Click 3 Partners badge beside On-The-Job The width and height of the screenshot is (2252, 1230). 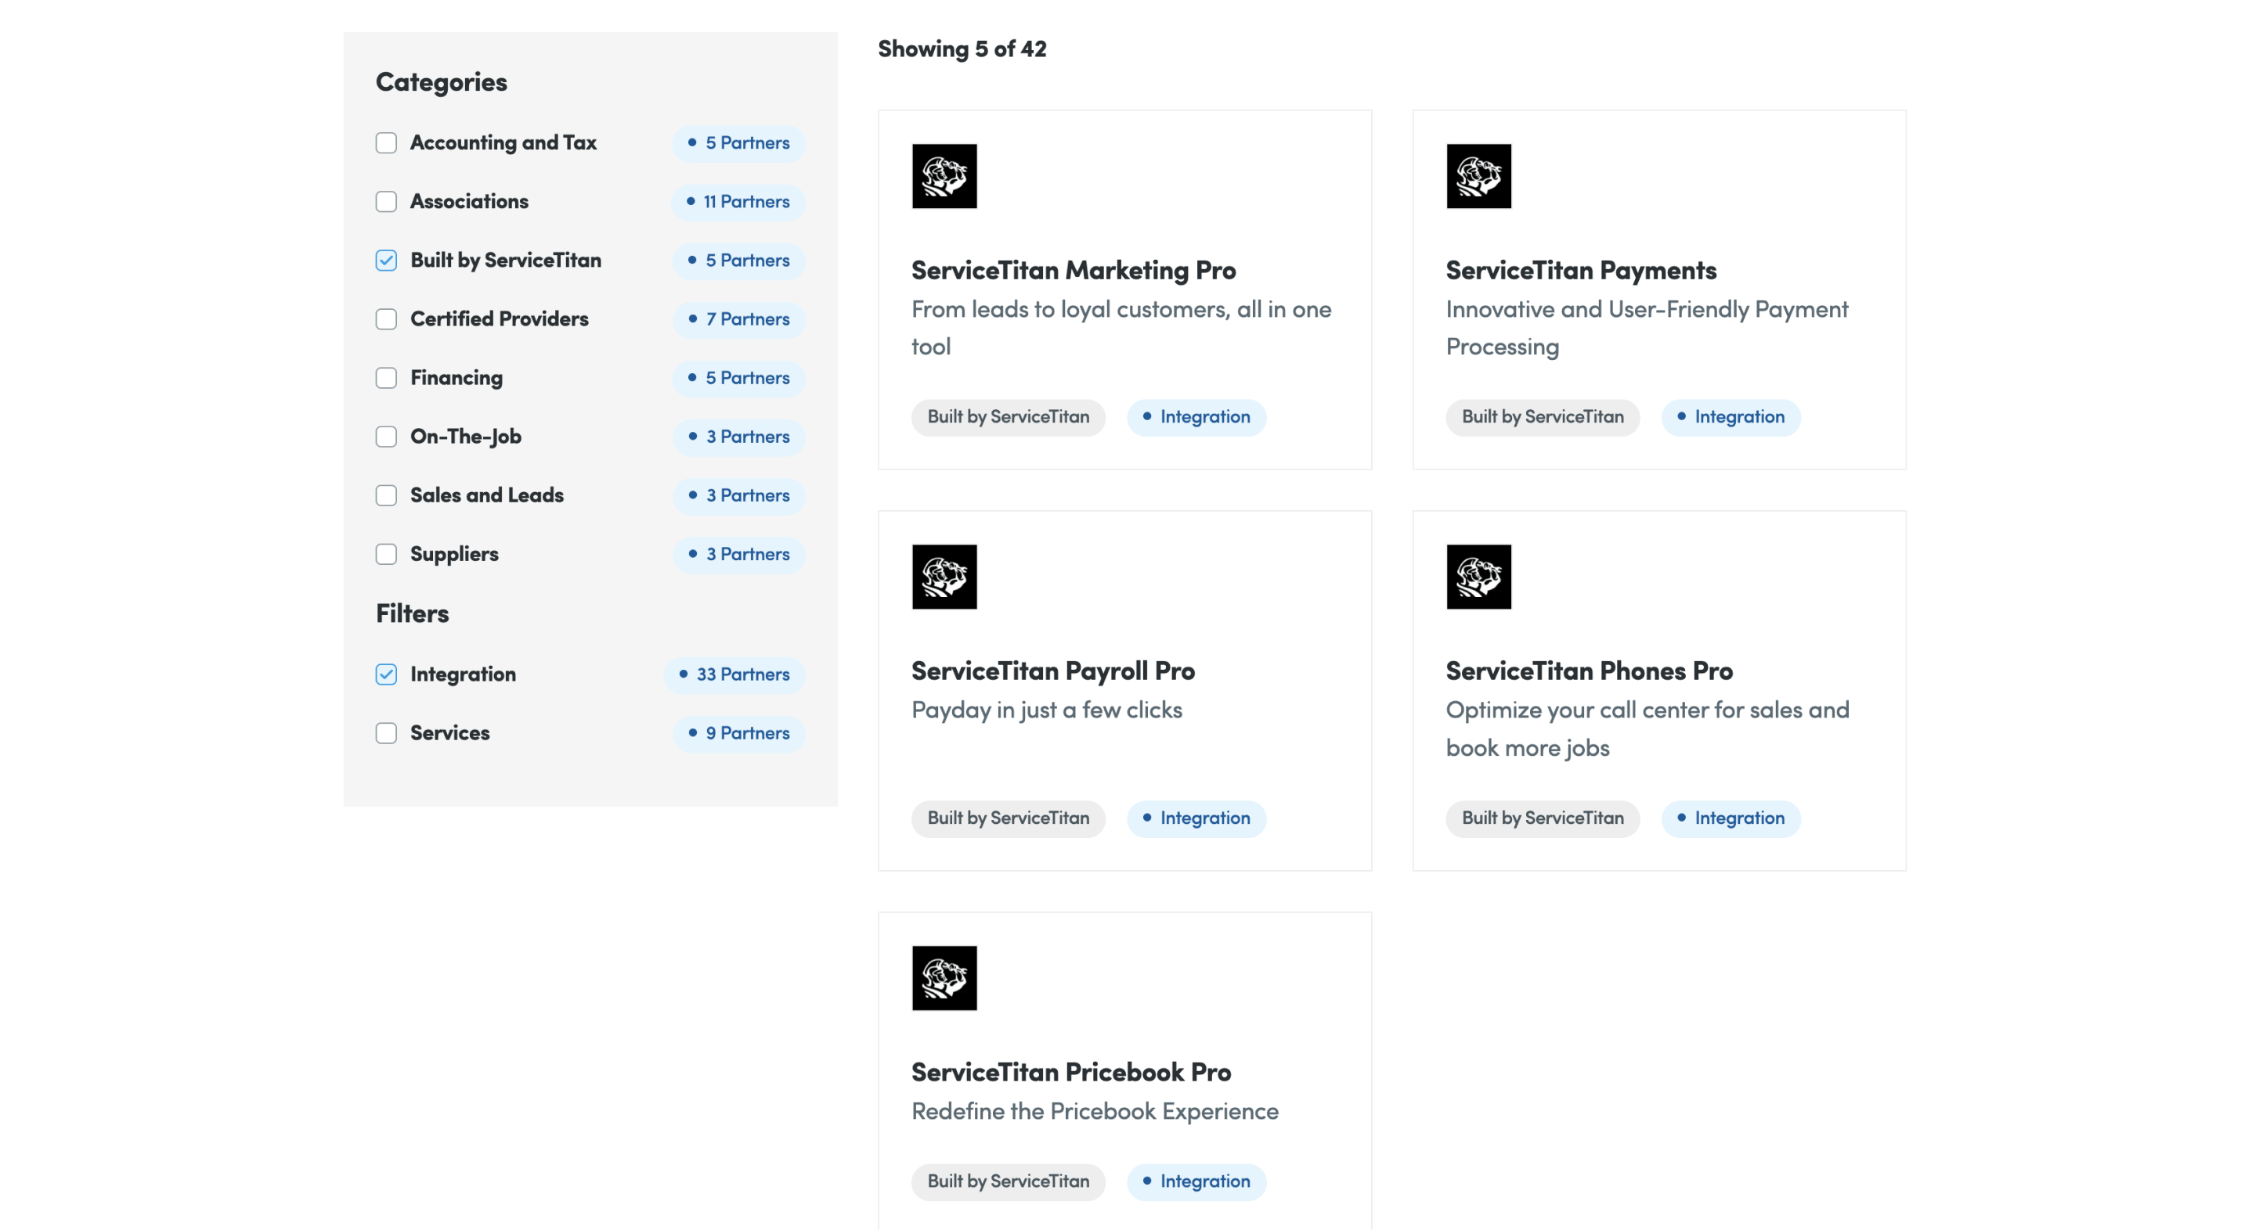click(738, 436)
